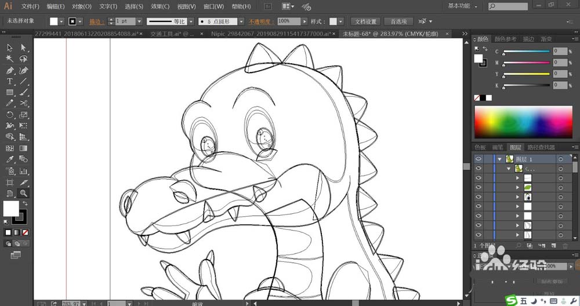Select the Selection tool (black arrow)
This screenshot has width=580, height=306.
point(10,48)
